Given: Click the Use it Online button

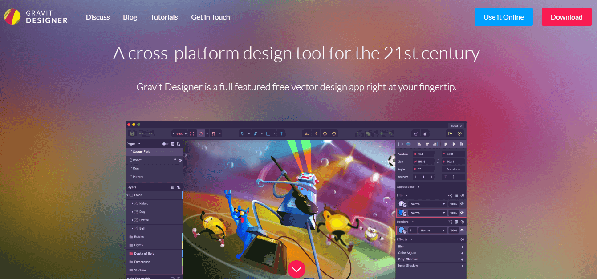Looking at the screenshot, I should (504, 16).
